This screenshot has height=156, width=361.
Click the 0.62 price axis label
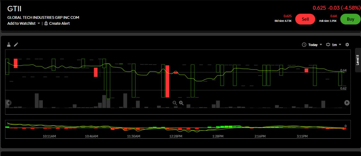click(343, 88)
